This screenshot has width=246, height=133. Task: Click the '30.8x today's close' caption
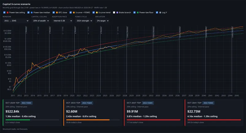click(74, 123)
